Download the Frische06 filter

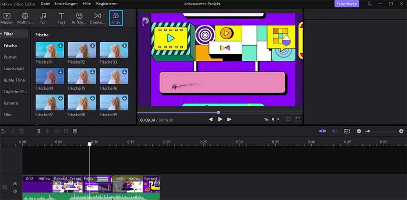(125, 72)
